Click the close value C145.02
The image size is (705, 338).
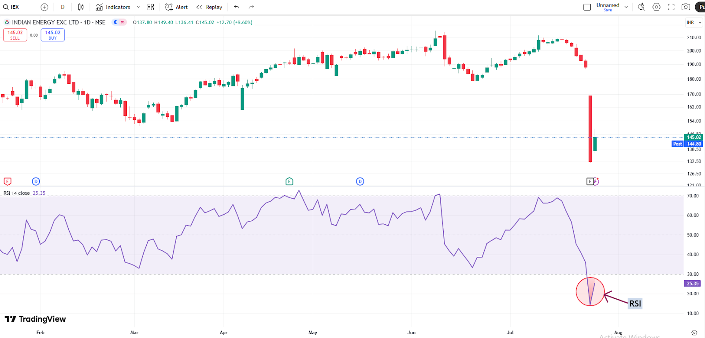[205, 22]
